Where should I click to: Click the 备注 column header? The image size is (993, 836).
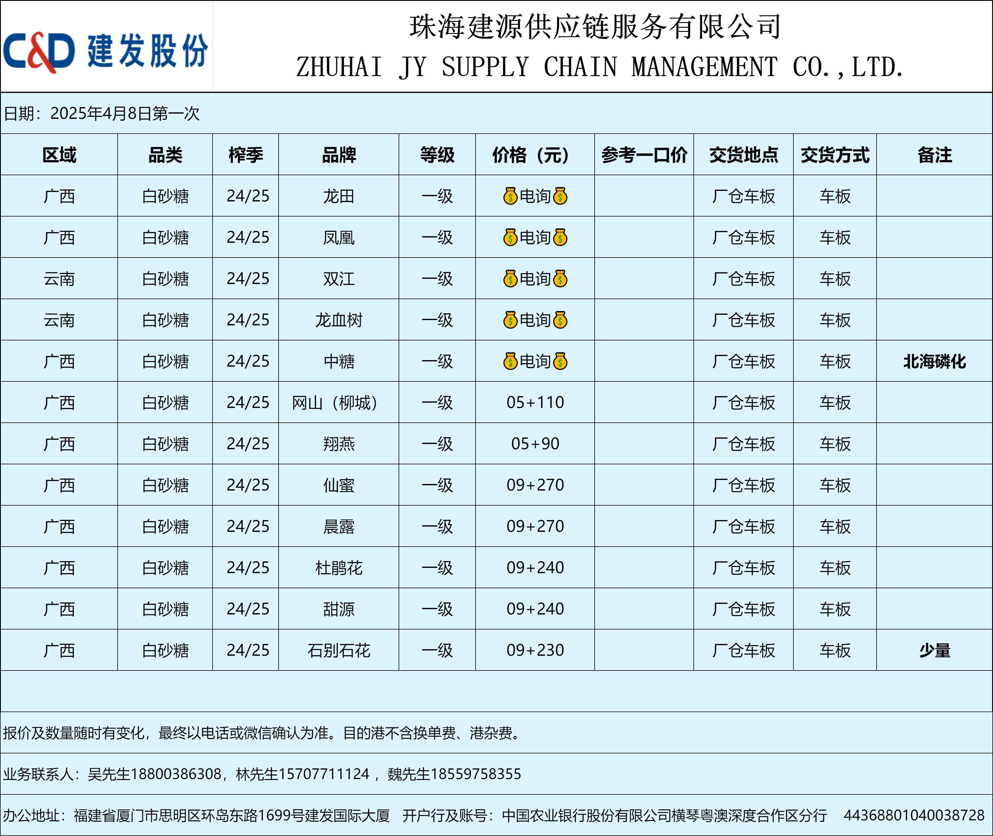click(x=934, y=155)
